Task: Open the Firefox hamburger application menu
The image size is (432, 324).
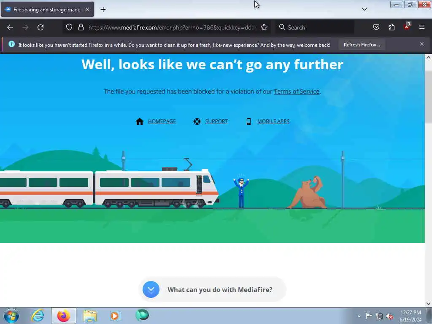Action: [422, 27]
